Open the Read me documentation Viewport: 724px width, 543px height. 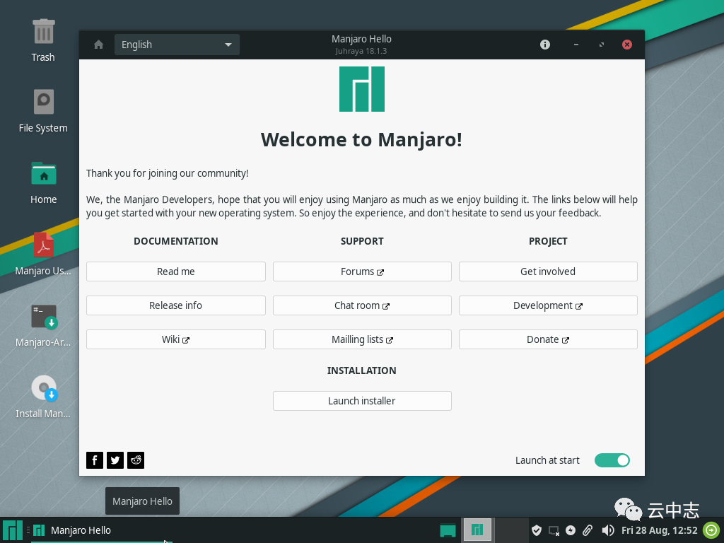pos(176,271)
